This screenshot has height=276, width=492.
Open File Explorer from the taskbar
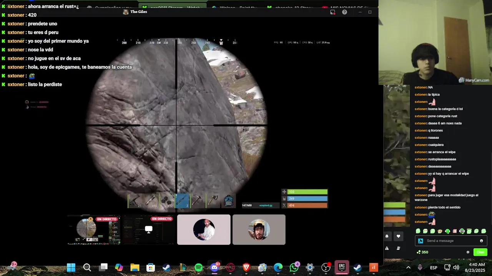135,267
